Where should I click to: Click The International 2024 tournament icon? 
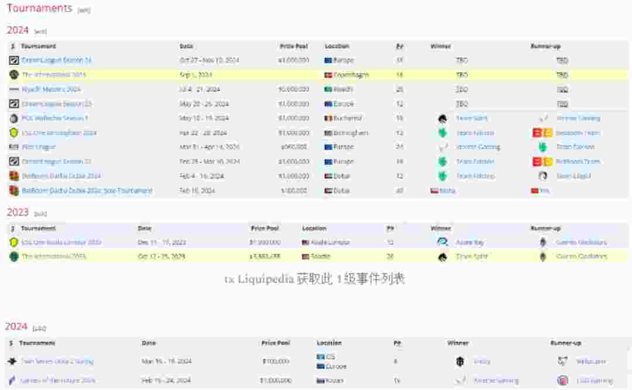pos(13,75)
